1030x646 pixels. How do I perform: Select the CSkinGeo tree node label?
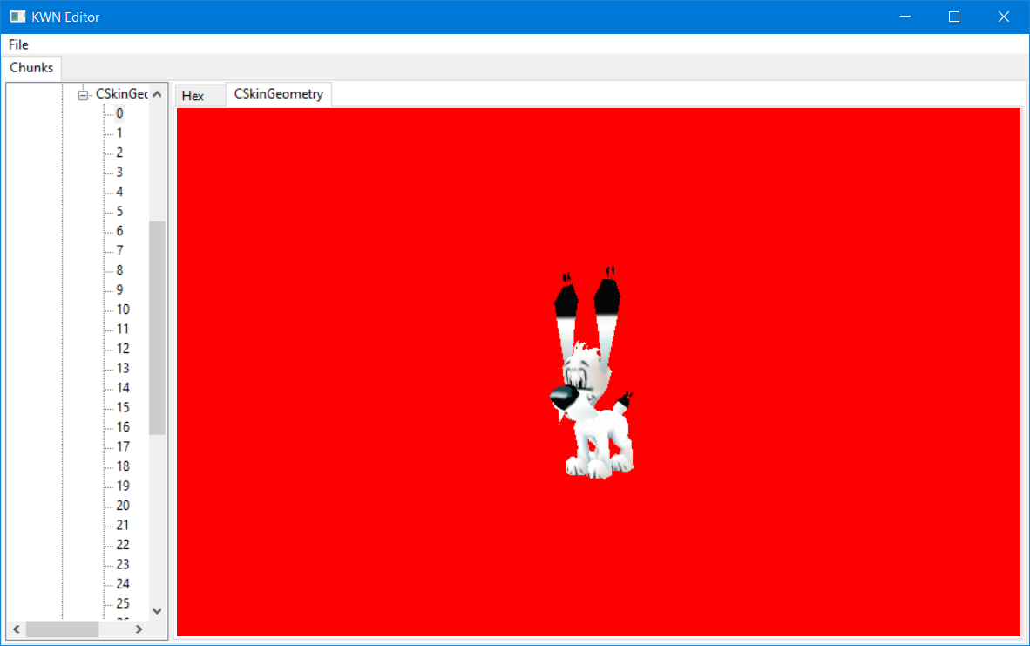pos(121,94)
